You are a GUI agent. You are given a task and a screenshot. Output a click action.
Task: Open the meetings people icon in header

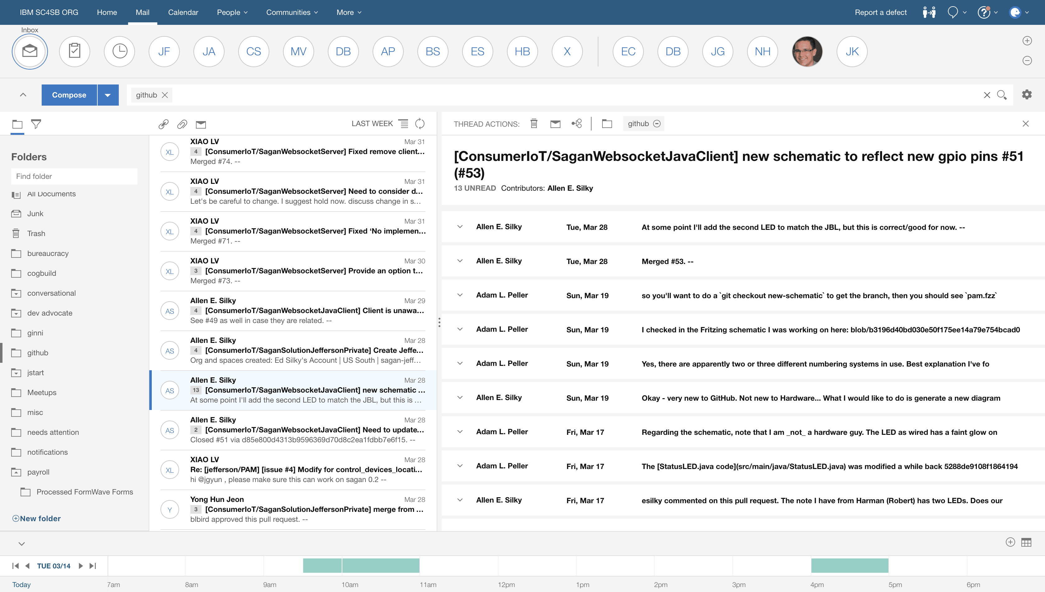tap(929, 12)
